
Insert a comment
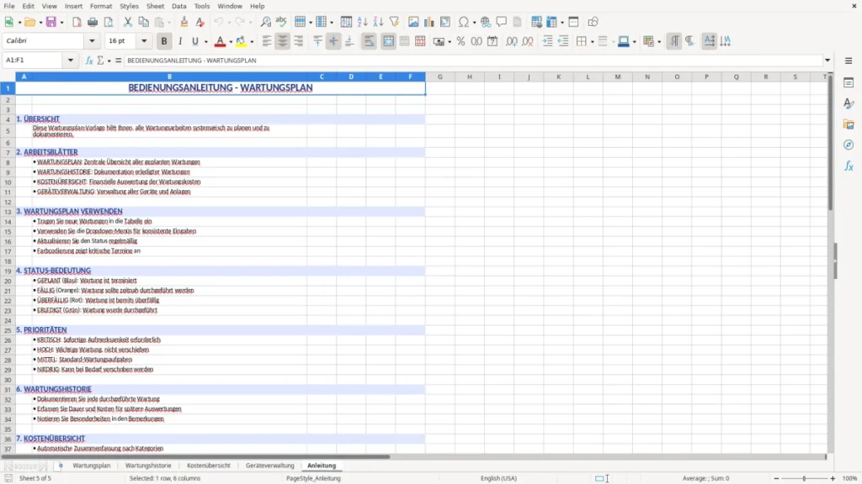502,22
